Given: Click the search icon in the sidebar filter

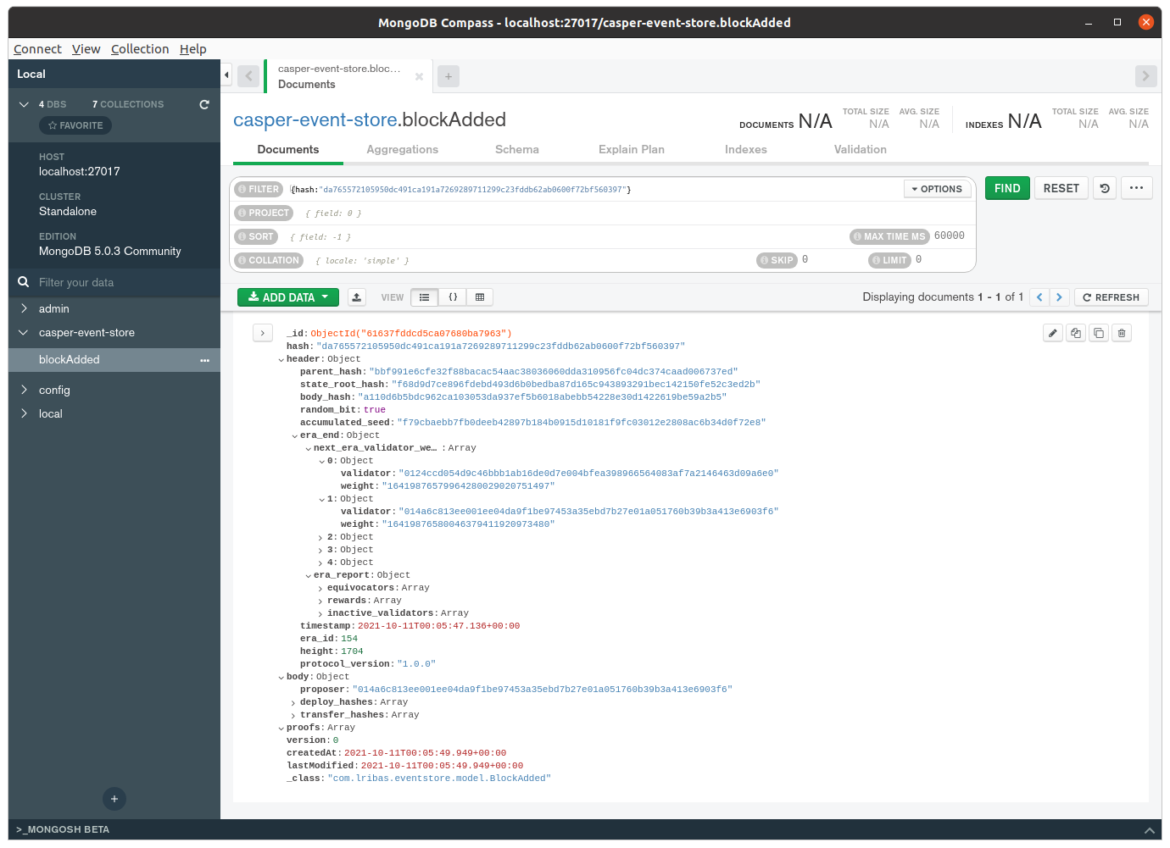Looking at the screenshot, I should [24, 282].
